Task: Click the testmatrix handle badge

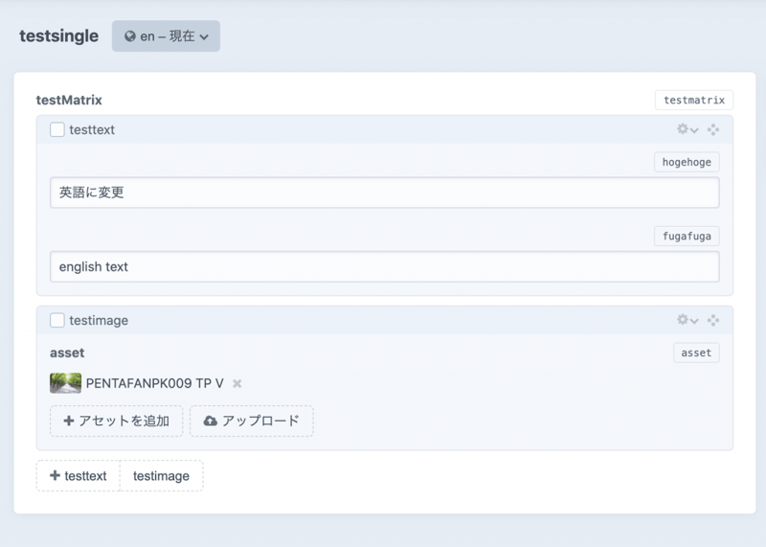Action: pyautogui.click(x=694, y=101)
